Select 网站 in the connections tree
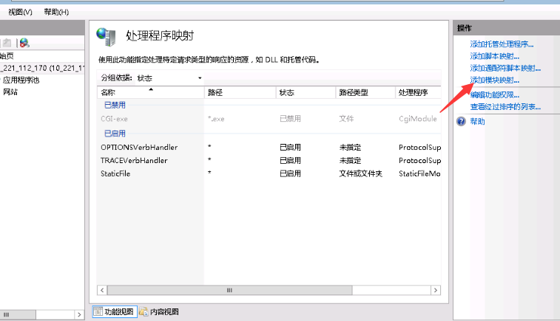This screenshot has width=560, height=321. (x=10, y=92)
